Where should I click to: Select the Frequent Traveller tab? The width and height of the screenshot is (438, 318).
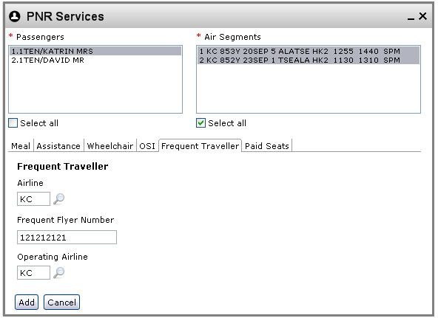[200, 146]
